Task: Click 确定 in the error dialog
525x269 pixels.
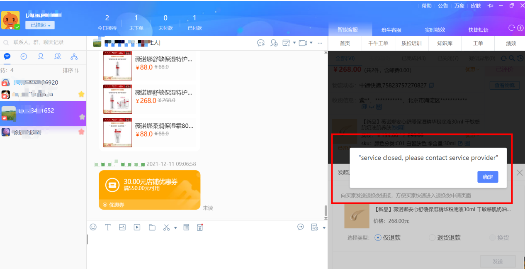Action: pyautogui.click(x=487, y=177)
